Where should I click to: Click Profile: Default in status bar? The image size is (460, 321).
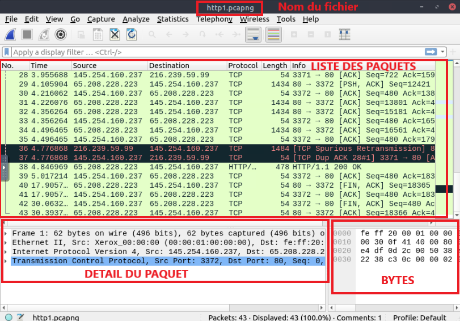tap(420, 318)
